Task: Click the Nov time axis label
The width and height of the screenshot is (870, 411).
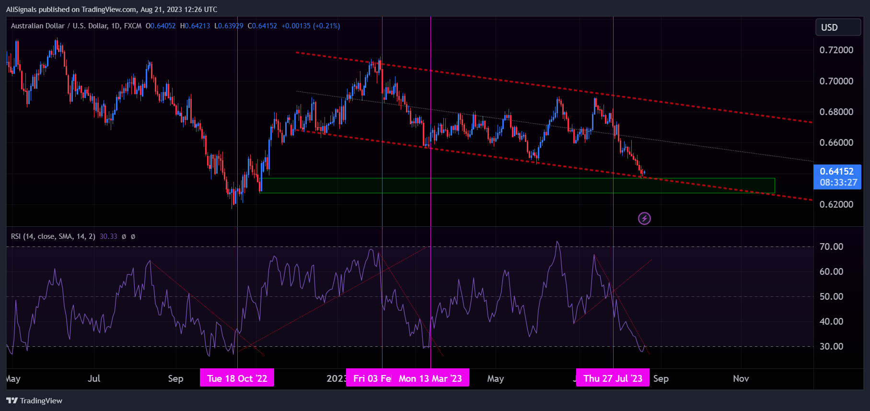Action: tap(741, 378)
